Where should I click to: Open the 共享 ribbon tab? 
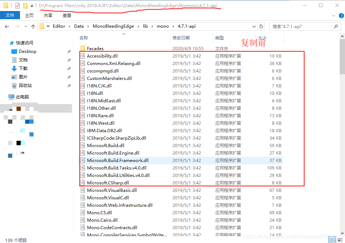[48, 15]
